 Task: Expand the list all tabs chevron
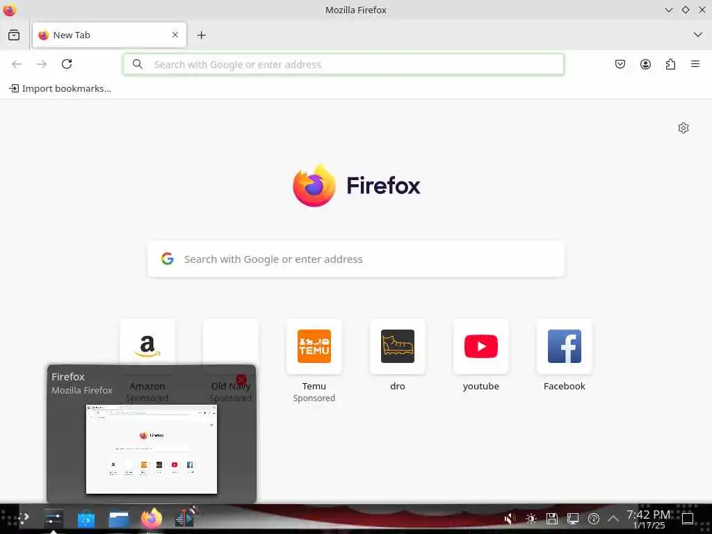[698, 35]
